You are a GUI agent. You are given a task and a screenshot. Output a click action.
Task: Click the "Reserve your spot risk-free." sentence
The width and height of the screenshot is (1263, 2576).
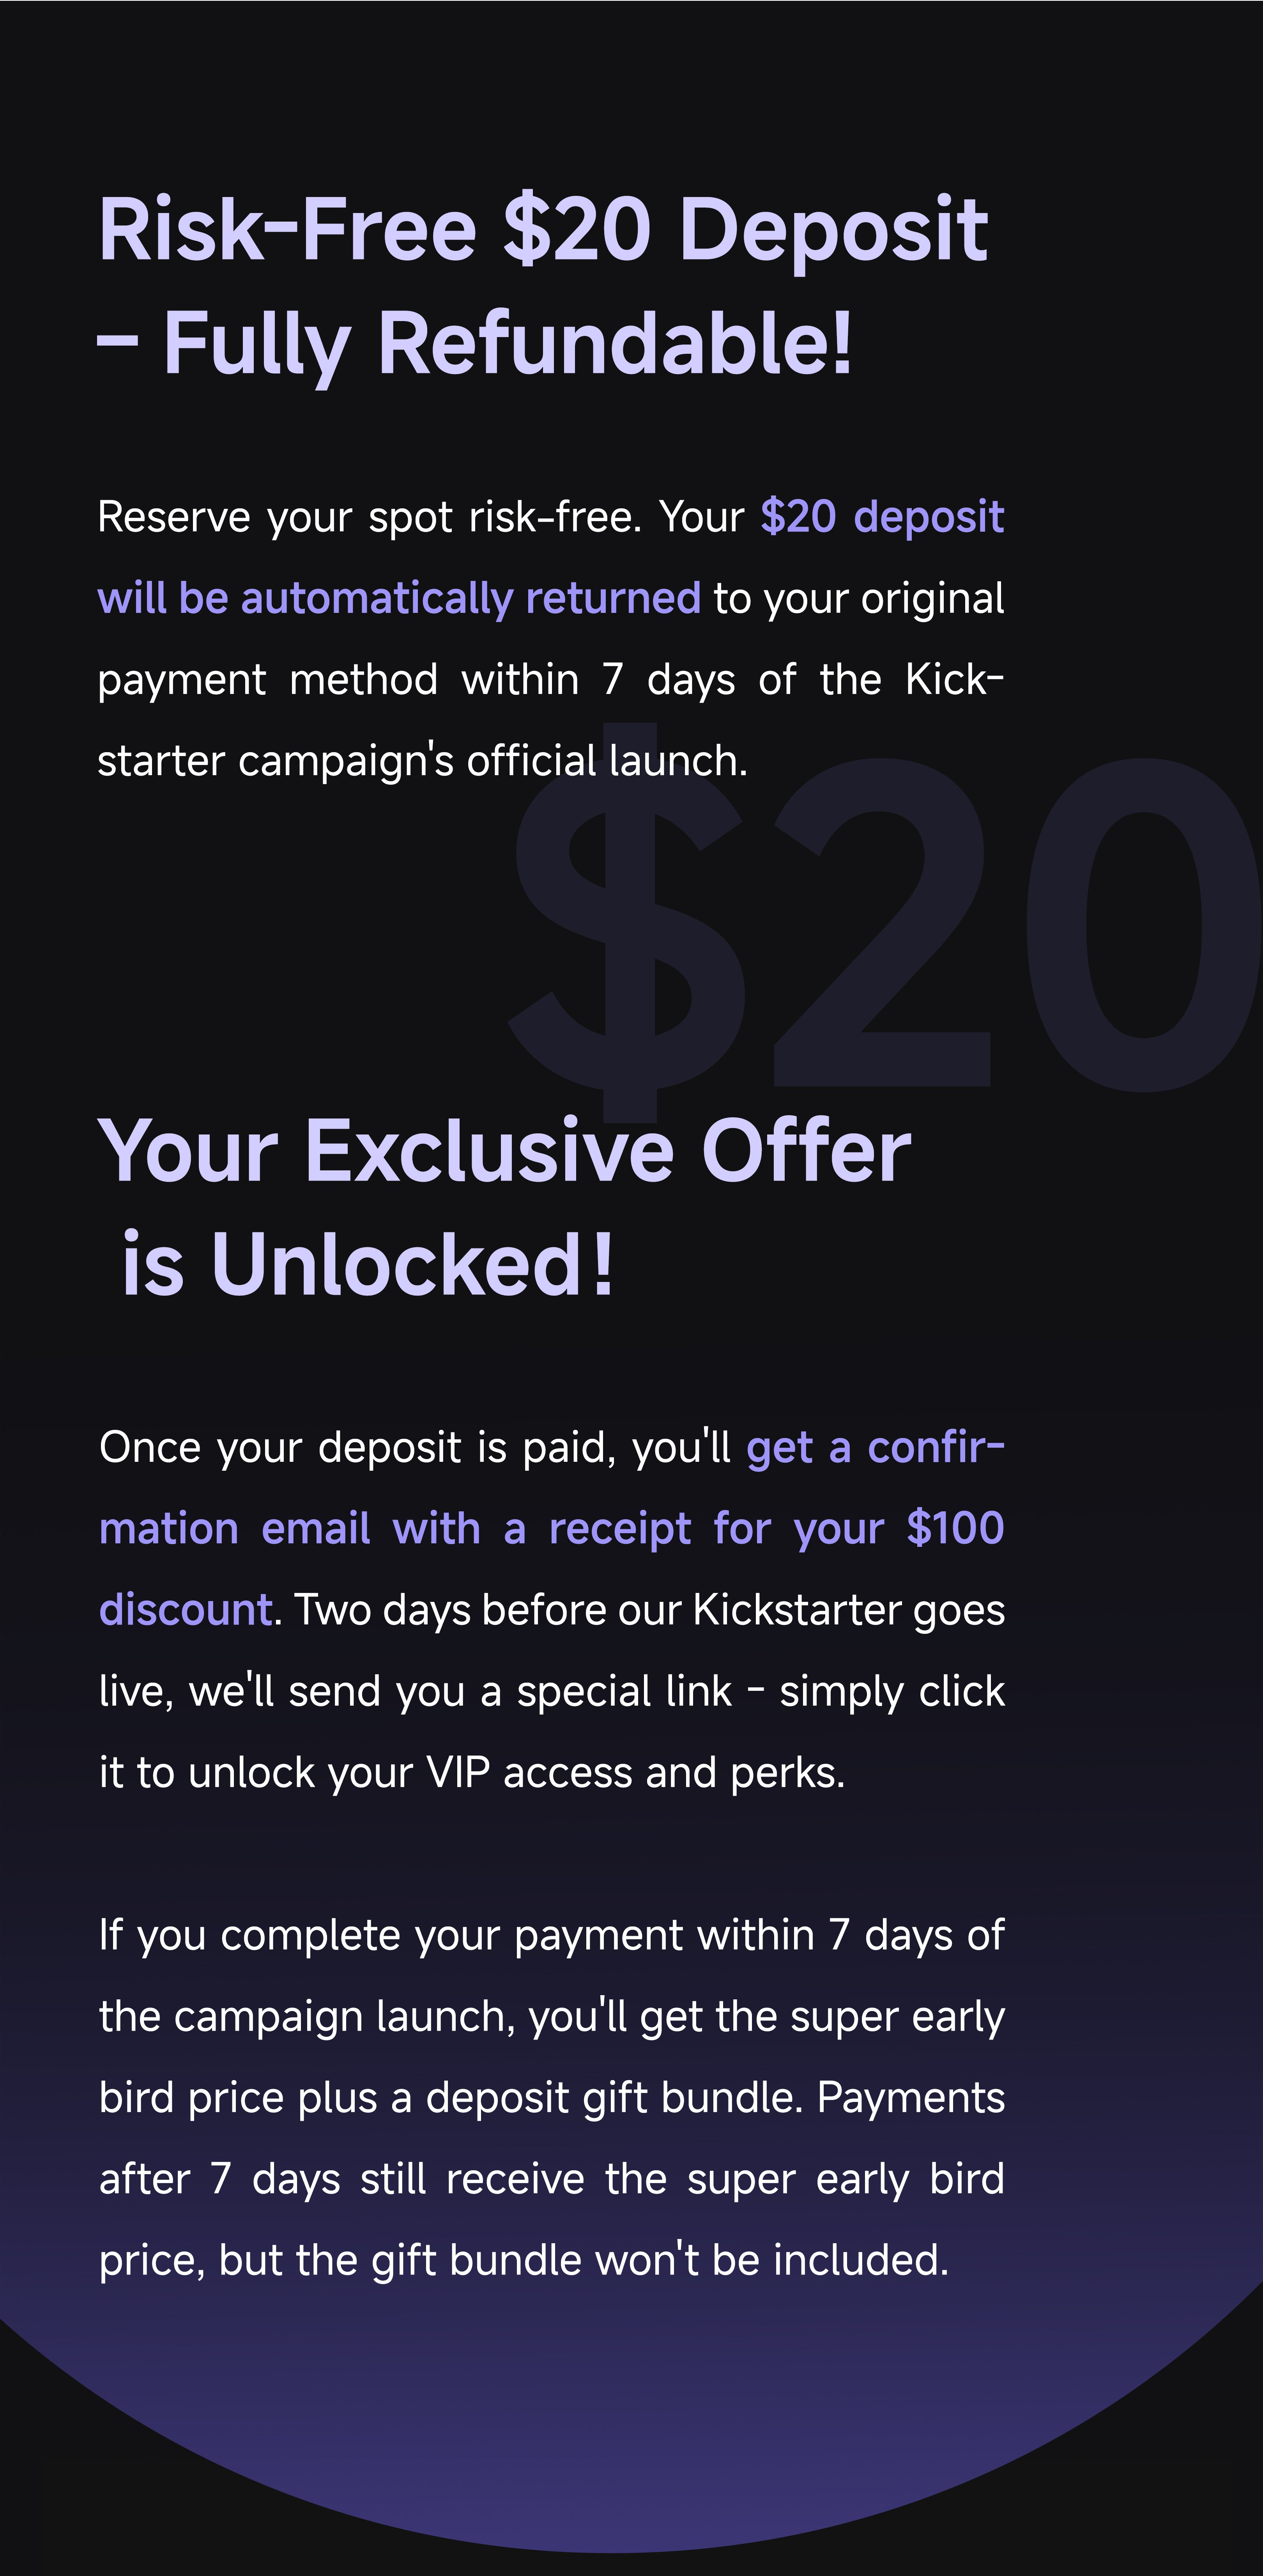pos(369,517)
